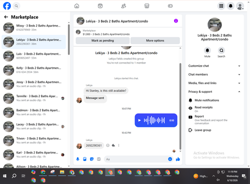Open the Reels video icon
This screenshot has height=184, width=250.
tap(100, 6)
